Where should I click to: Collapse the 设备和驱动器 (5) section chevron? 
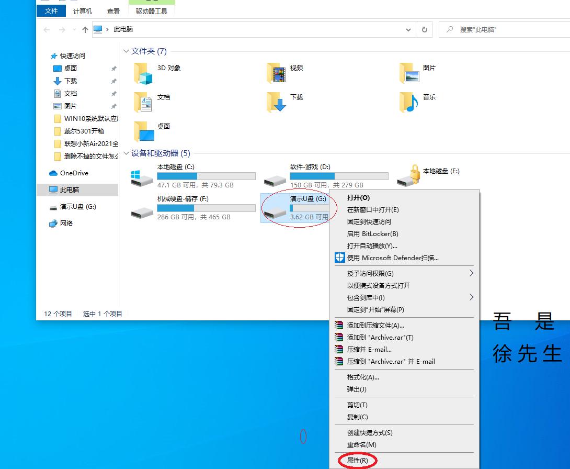[x=126, y=153]
